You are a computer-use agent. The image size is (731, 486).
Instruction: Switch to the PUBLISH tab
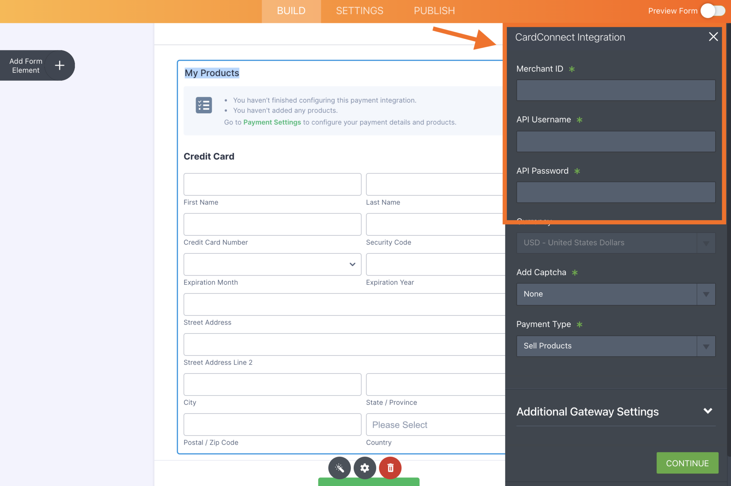pyautogui.click(x=434, y=11)
